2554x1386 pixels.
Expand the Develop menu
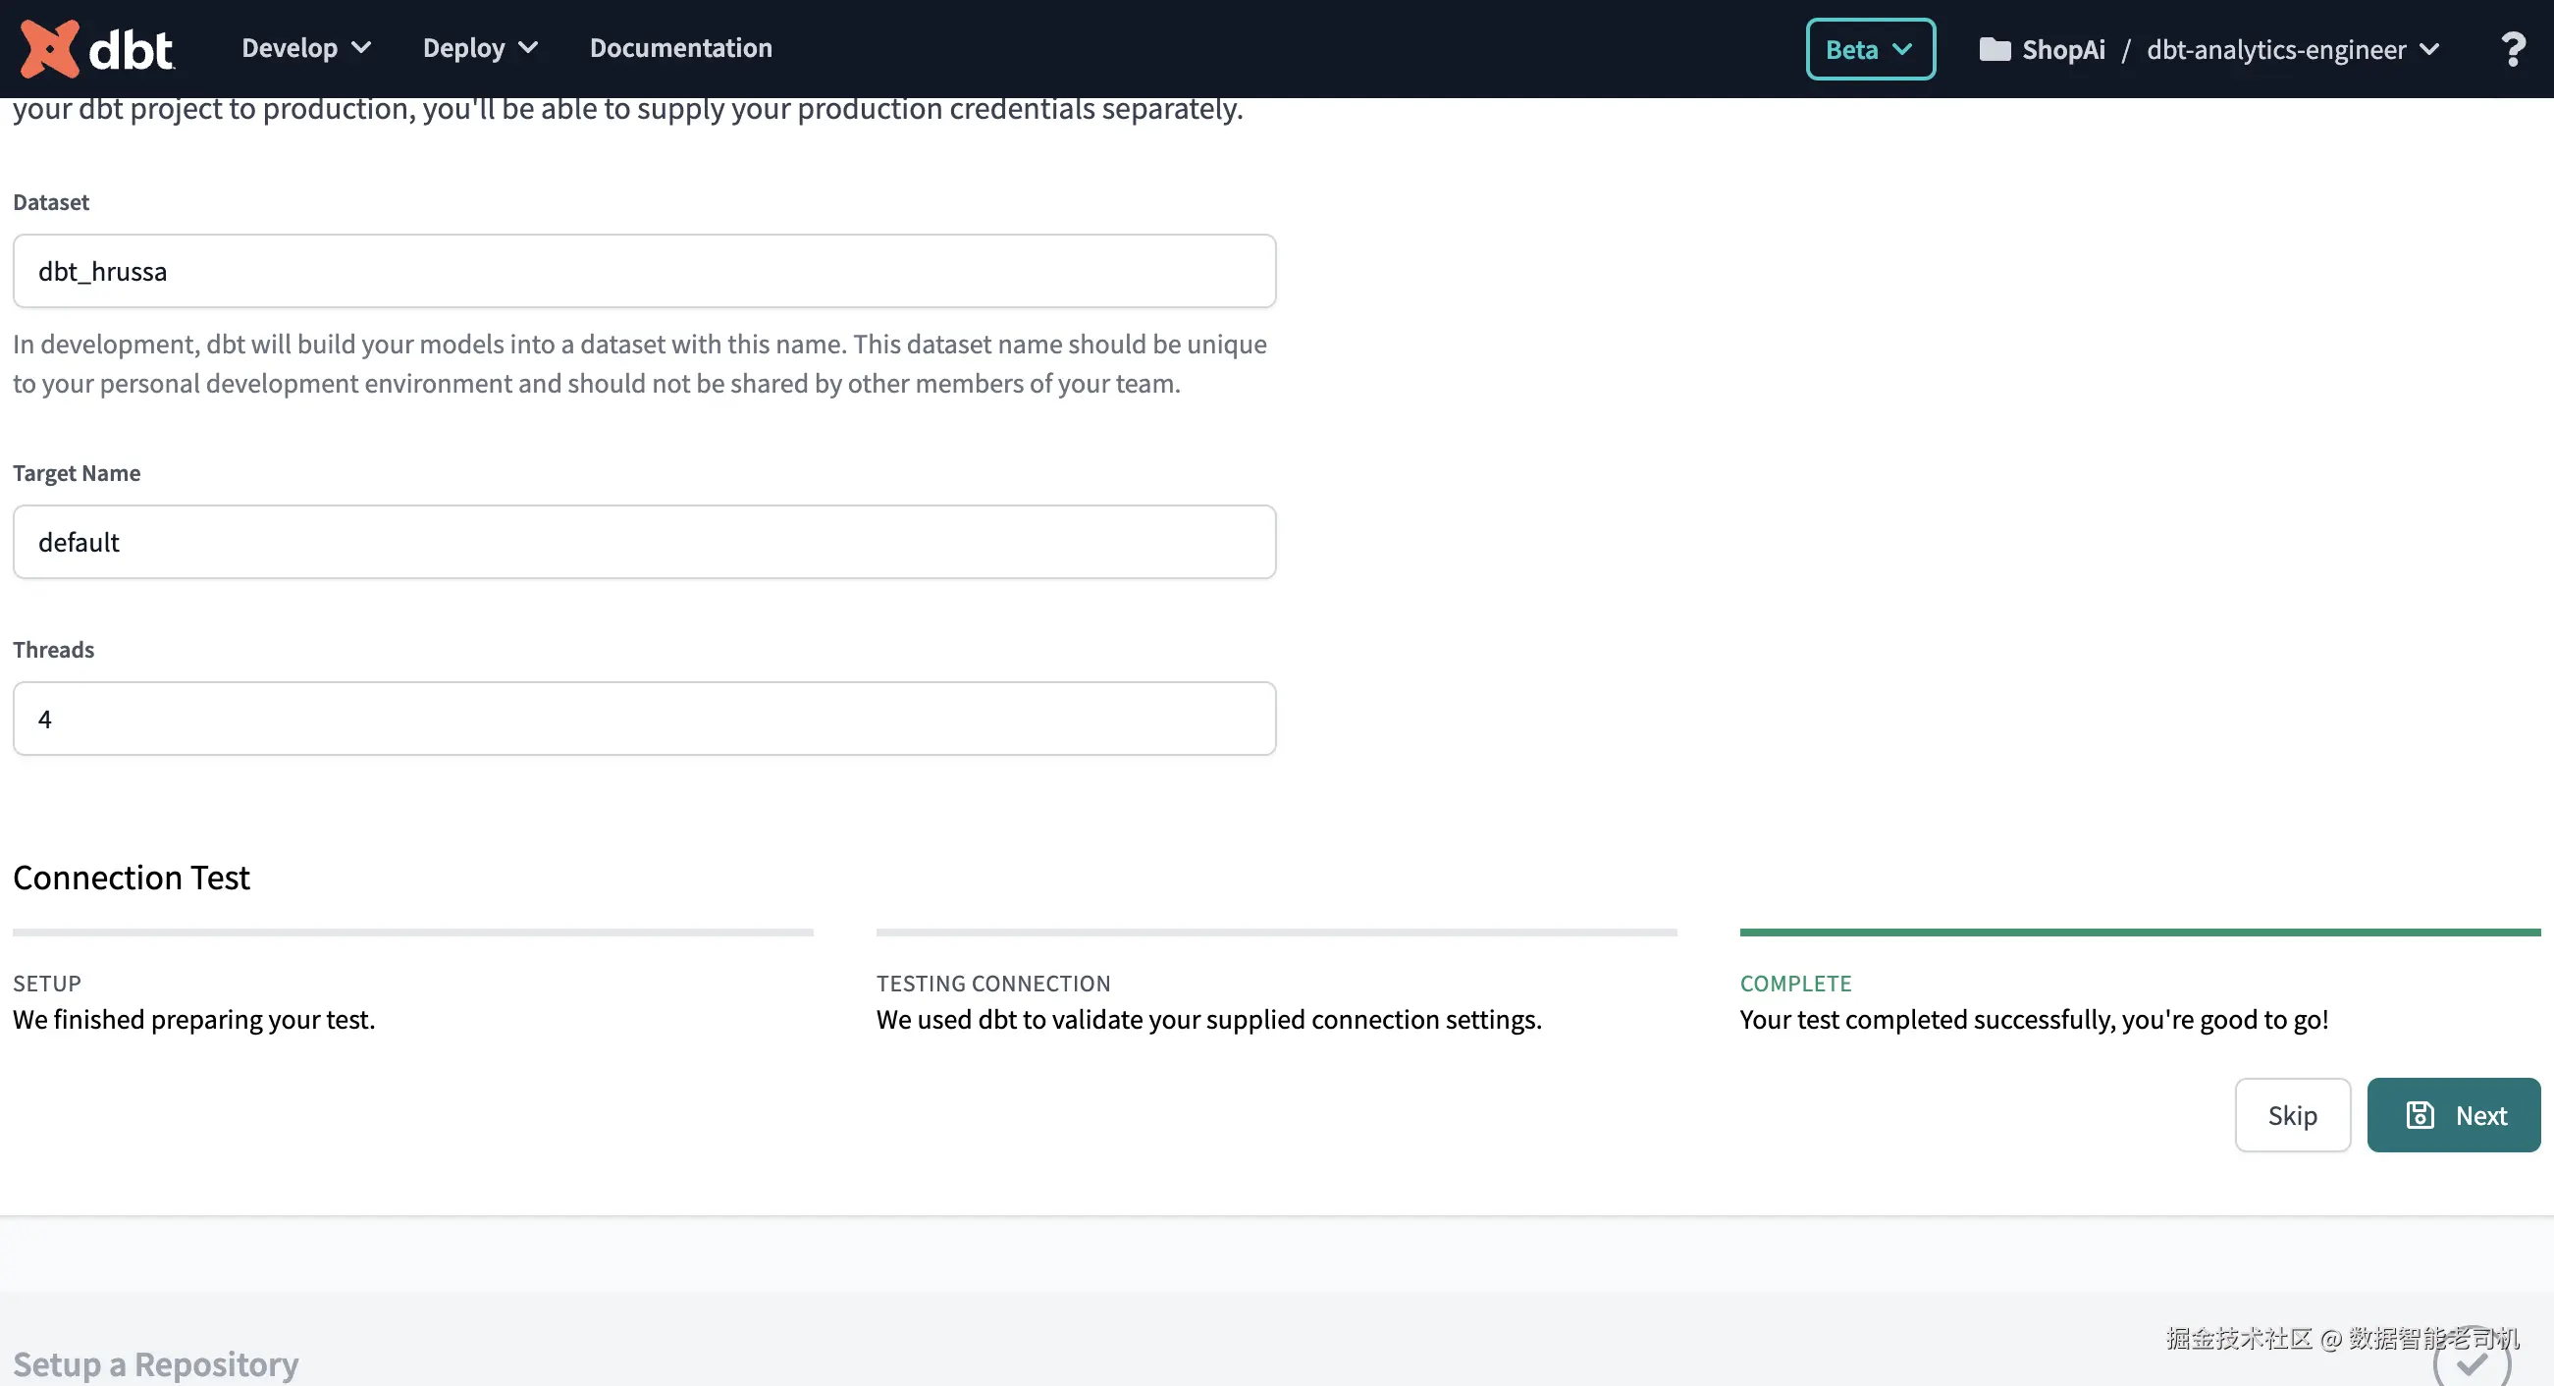306,48
